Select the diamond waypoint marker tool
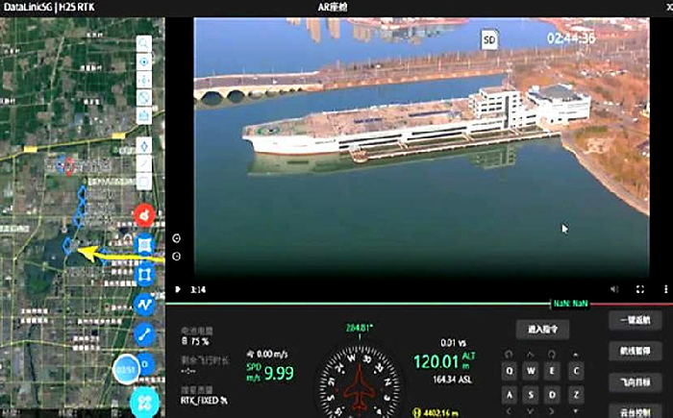The height and width of the screenshot is (418, 673). (144, 146)
